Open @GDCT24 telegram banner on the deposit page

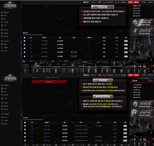tap(142, 113)
